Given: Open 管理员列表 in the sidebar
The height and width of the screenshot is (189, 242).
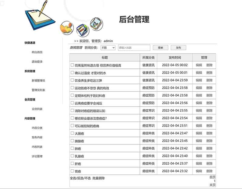Looking at the screenshot, I should tap(38, 90).
